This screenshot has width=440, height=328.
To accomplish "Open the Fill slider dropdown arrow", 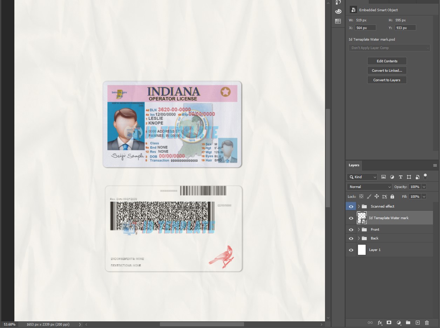I will click(x=424, y=197).
